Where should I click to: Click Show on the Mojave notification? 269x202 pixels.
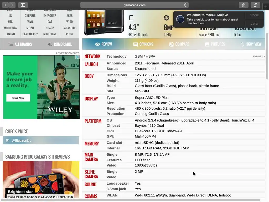254,15
